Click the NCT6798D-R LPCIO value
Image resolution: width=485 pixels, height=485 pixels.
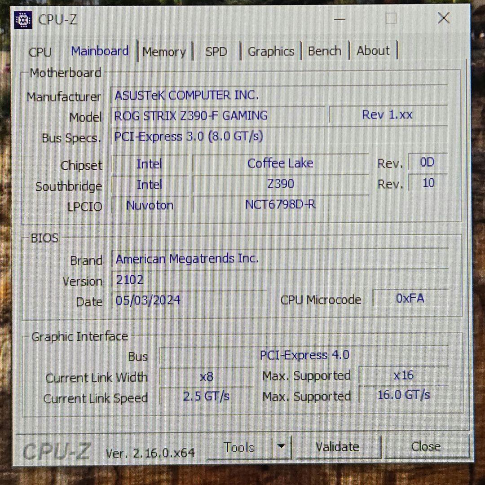281,204
